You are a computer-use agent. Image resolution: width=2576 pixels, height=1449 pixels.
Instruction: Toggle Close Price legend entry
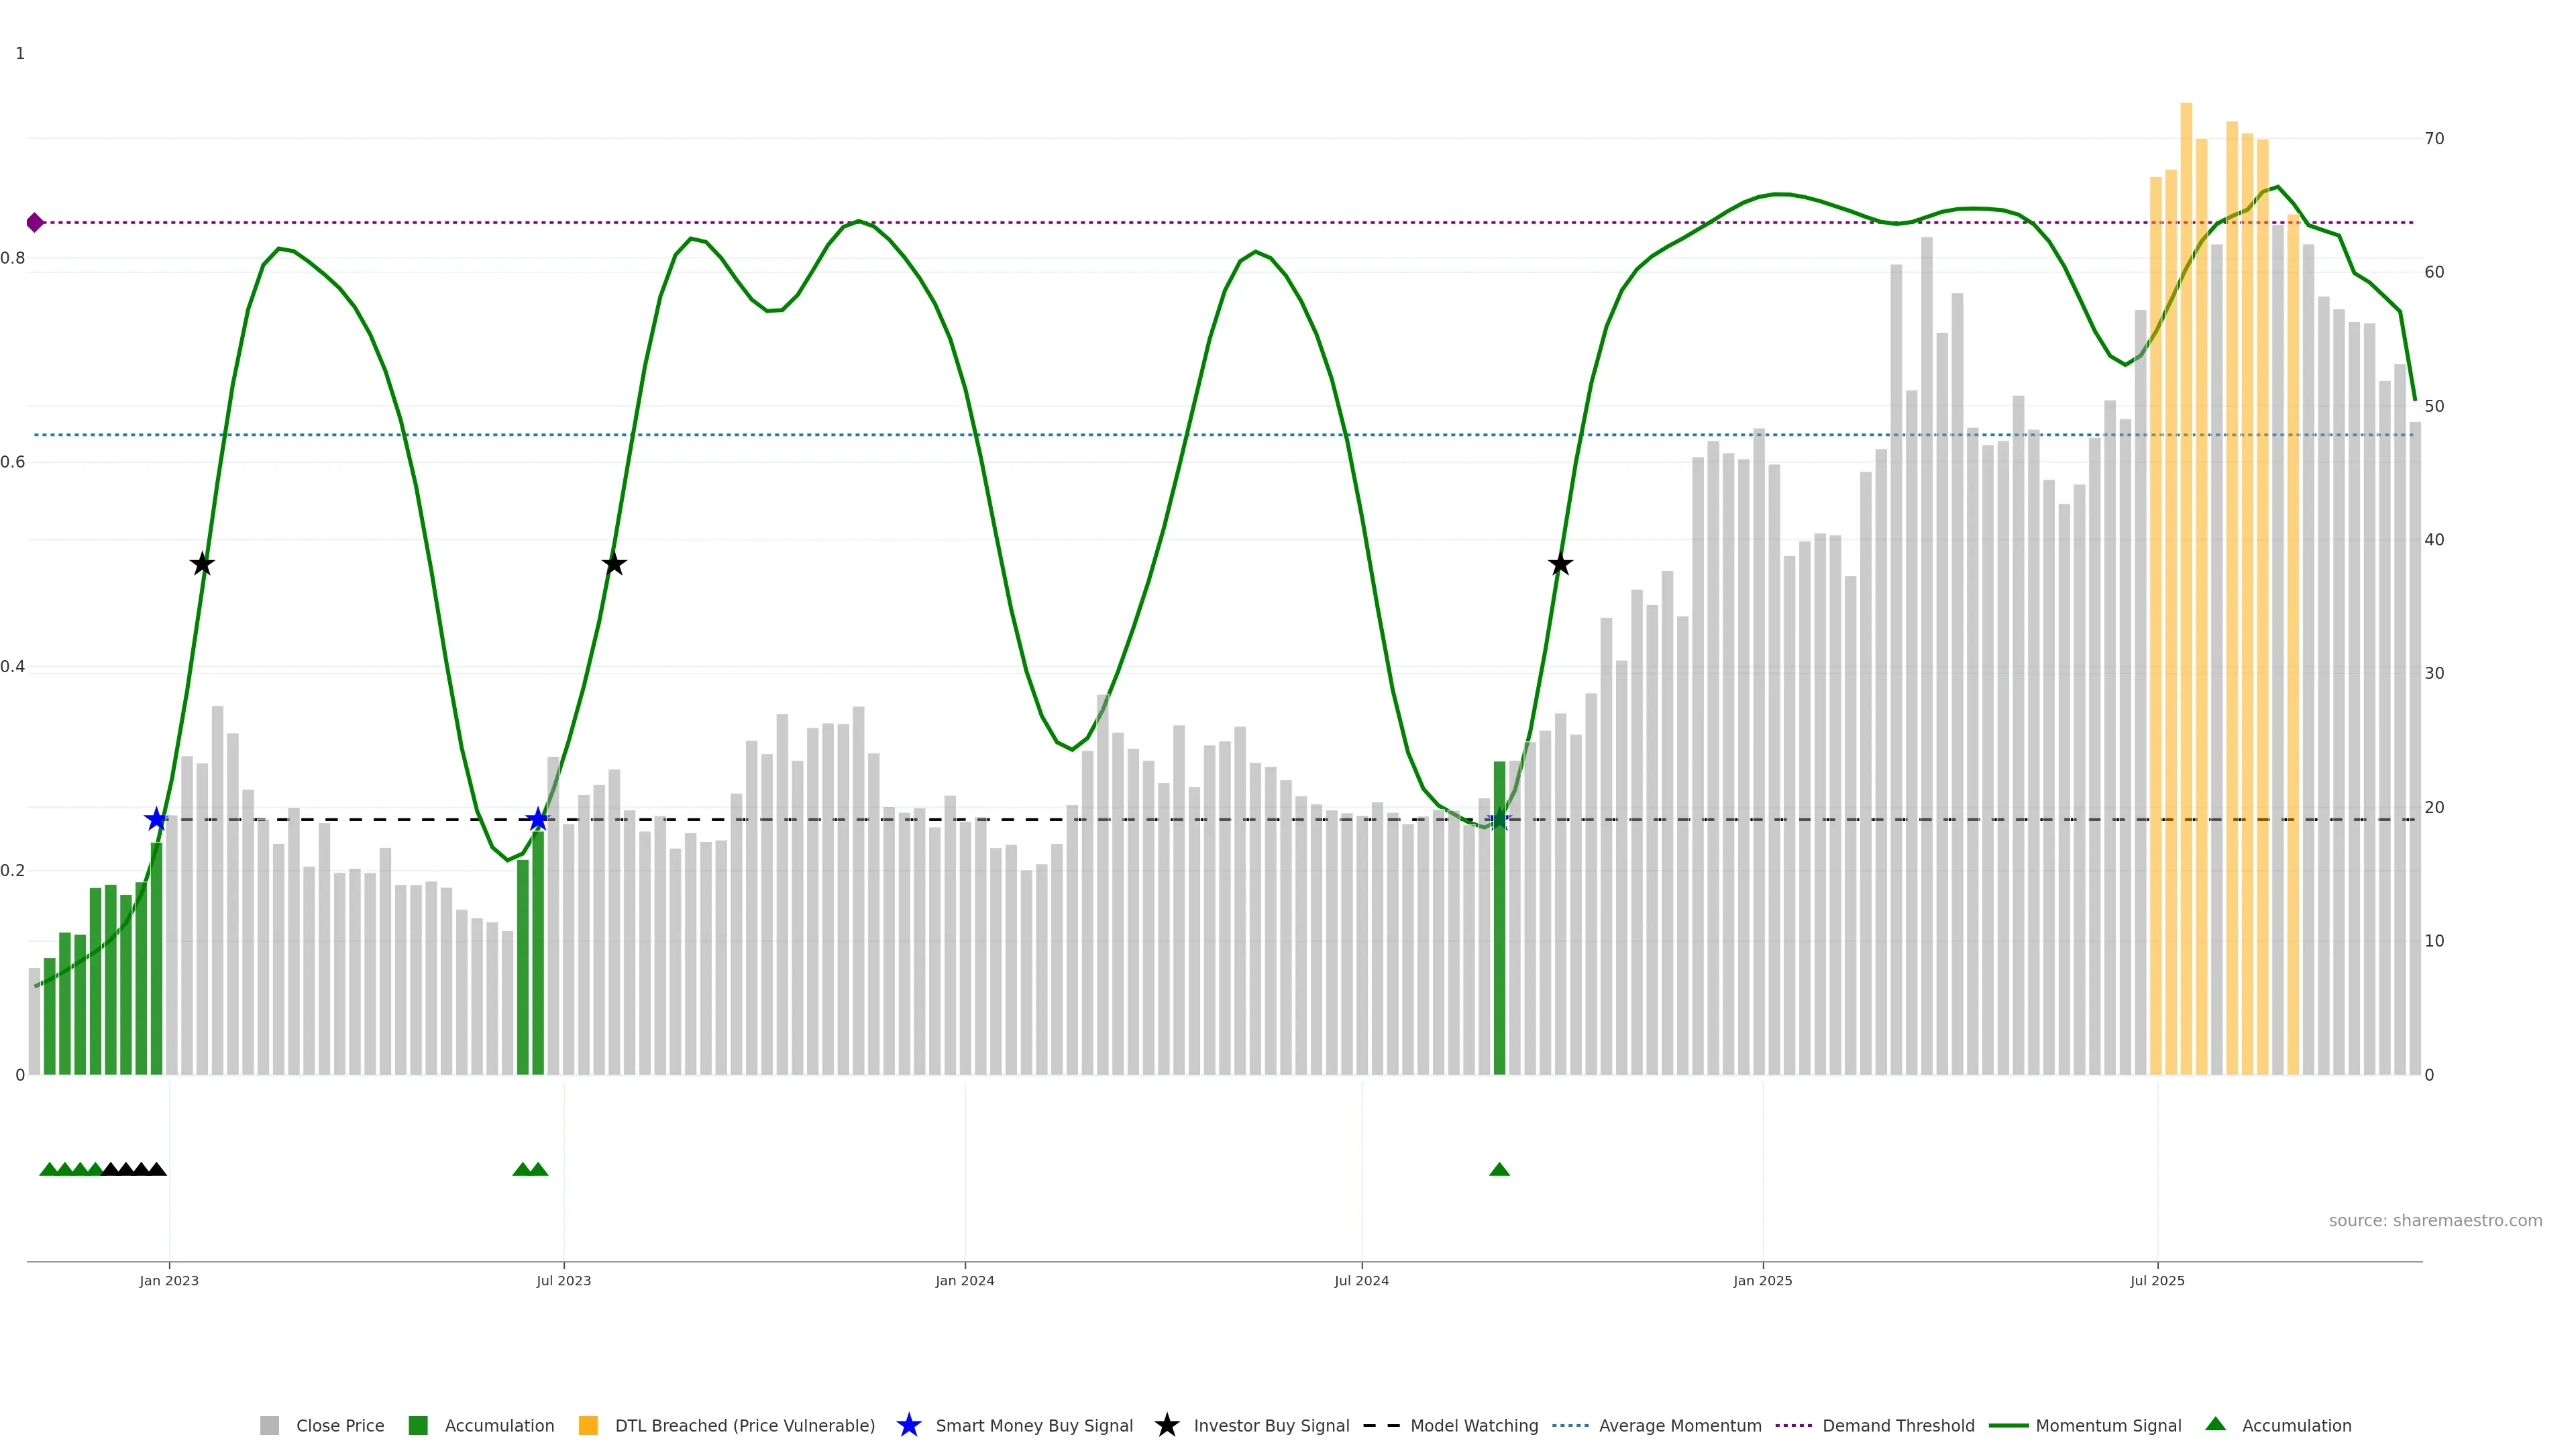click(x=339, y=1425)
